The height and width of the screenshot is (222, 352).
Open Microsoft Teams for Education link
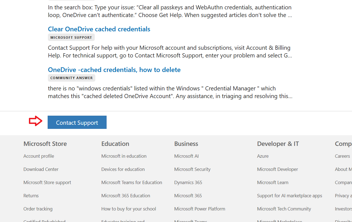coord(132,182)
